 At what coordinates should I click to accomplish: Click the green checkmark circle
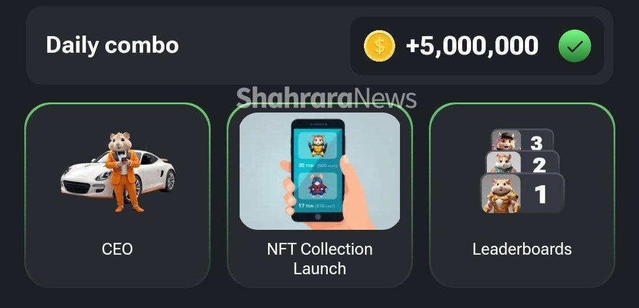click(574, 46)
